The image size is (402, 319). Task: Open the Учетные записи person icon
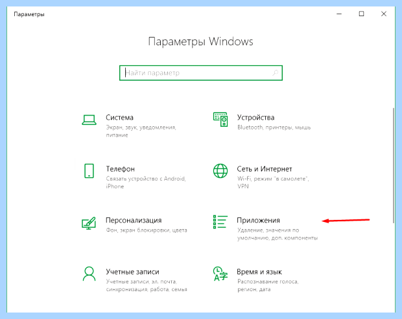89,274
